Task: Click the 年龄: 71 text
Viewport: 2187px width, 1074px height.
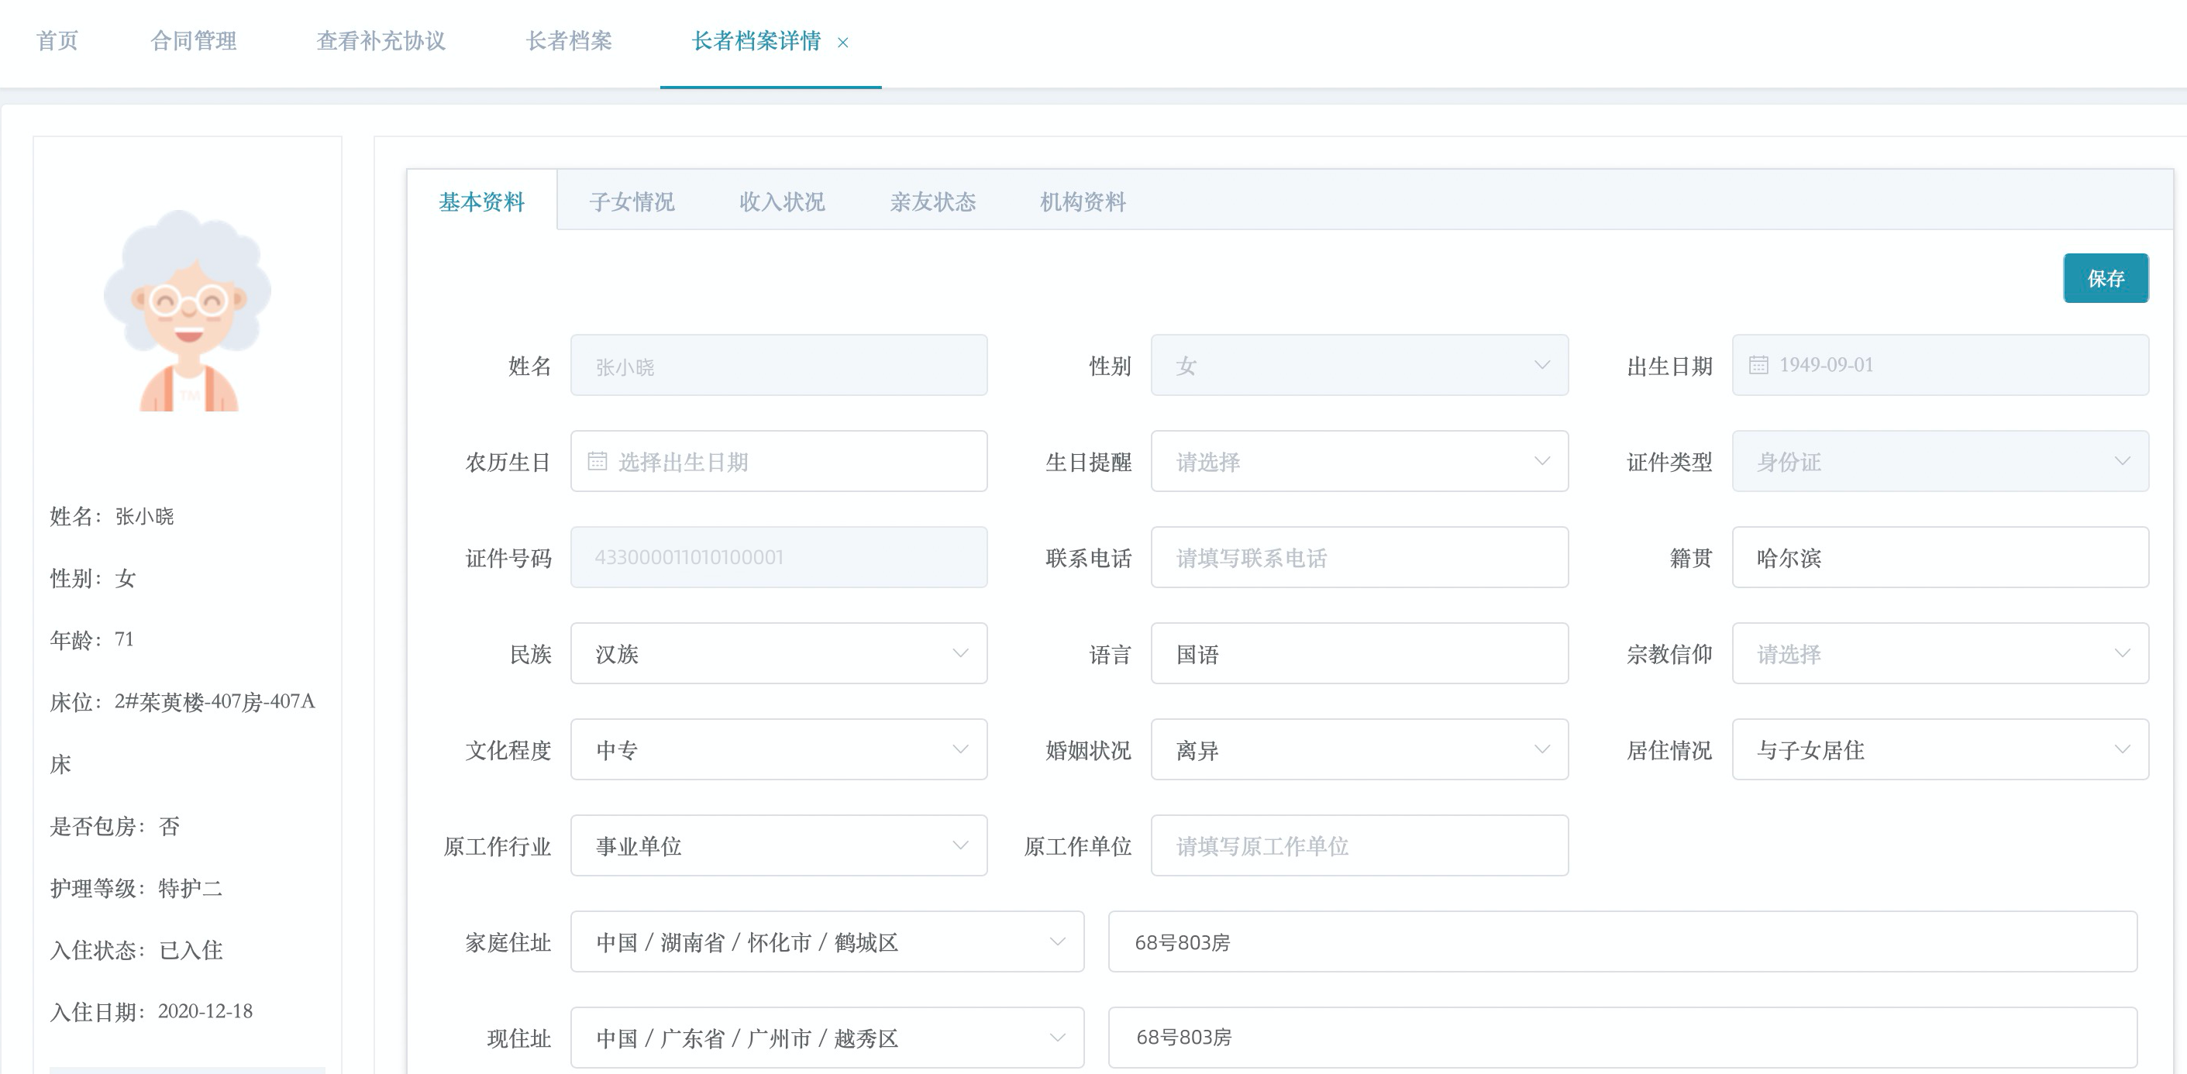Action: 91,639
